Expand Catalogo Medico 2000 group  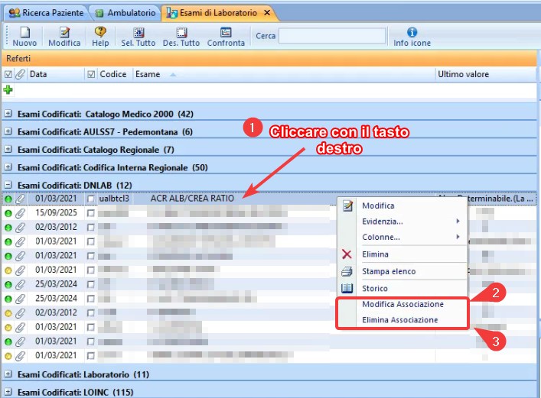[x=8, y=113]
